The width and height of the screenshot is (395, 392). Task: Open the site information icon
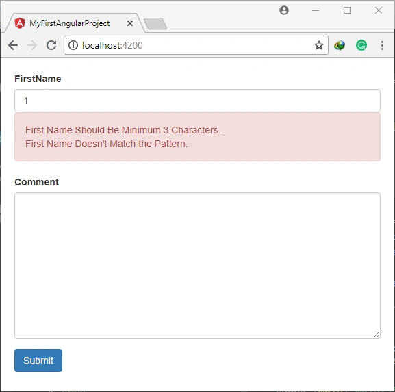(x=73, y=45)
